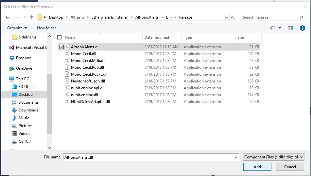Click AltronixAlerts breadcrumb segment
This screenshot has height=176, width=311.
(147, 17)
